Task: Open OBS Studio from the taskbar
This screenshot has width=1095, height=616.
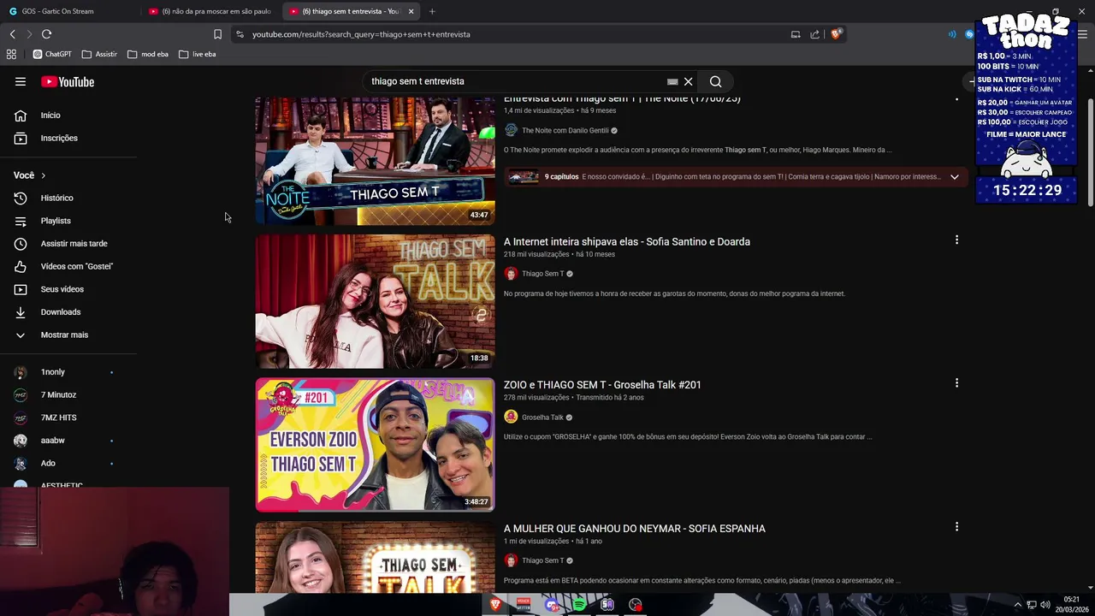Action: (x=635, y=605)
